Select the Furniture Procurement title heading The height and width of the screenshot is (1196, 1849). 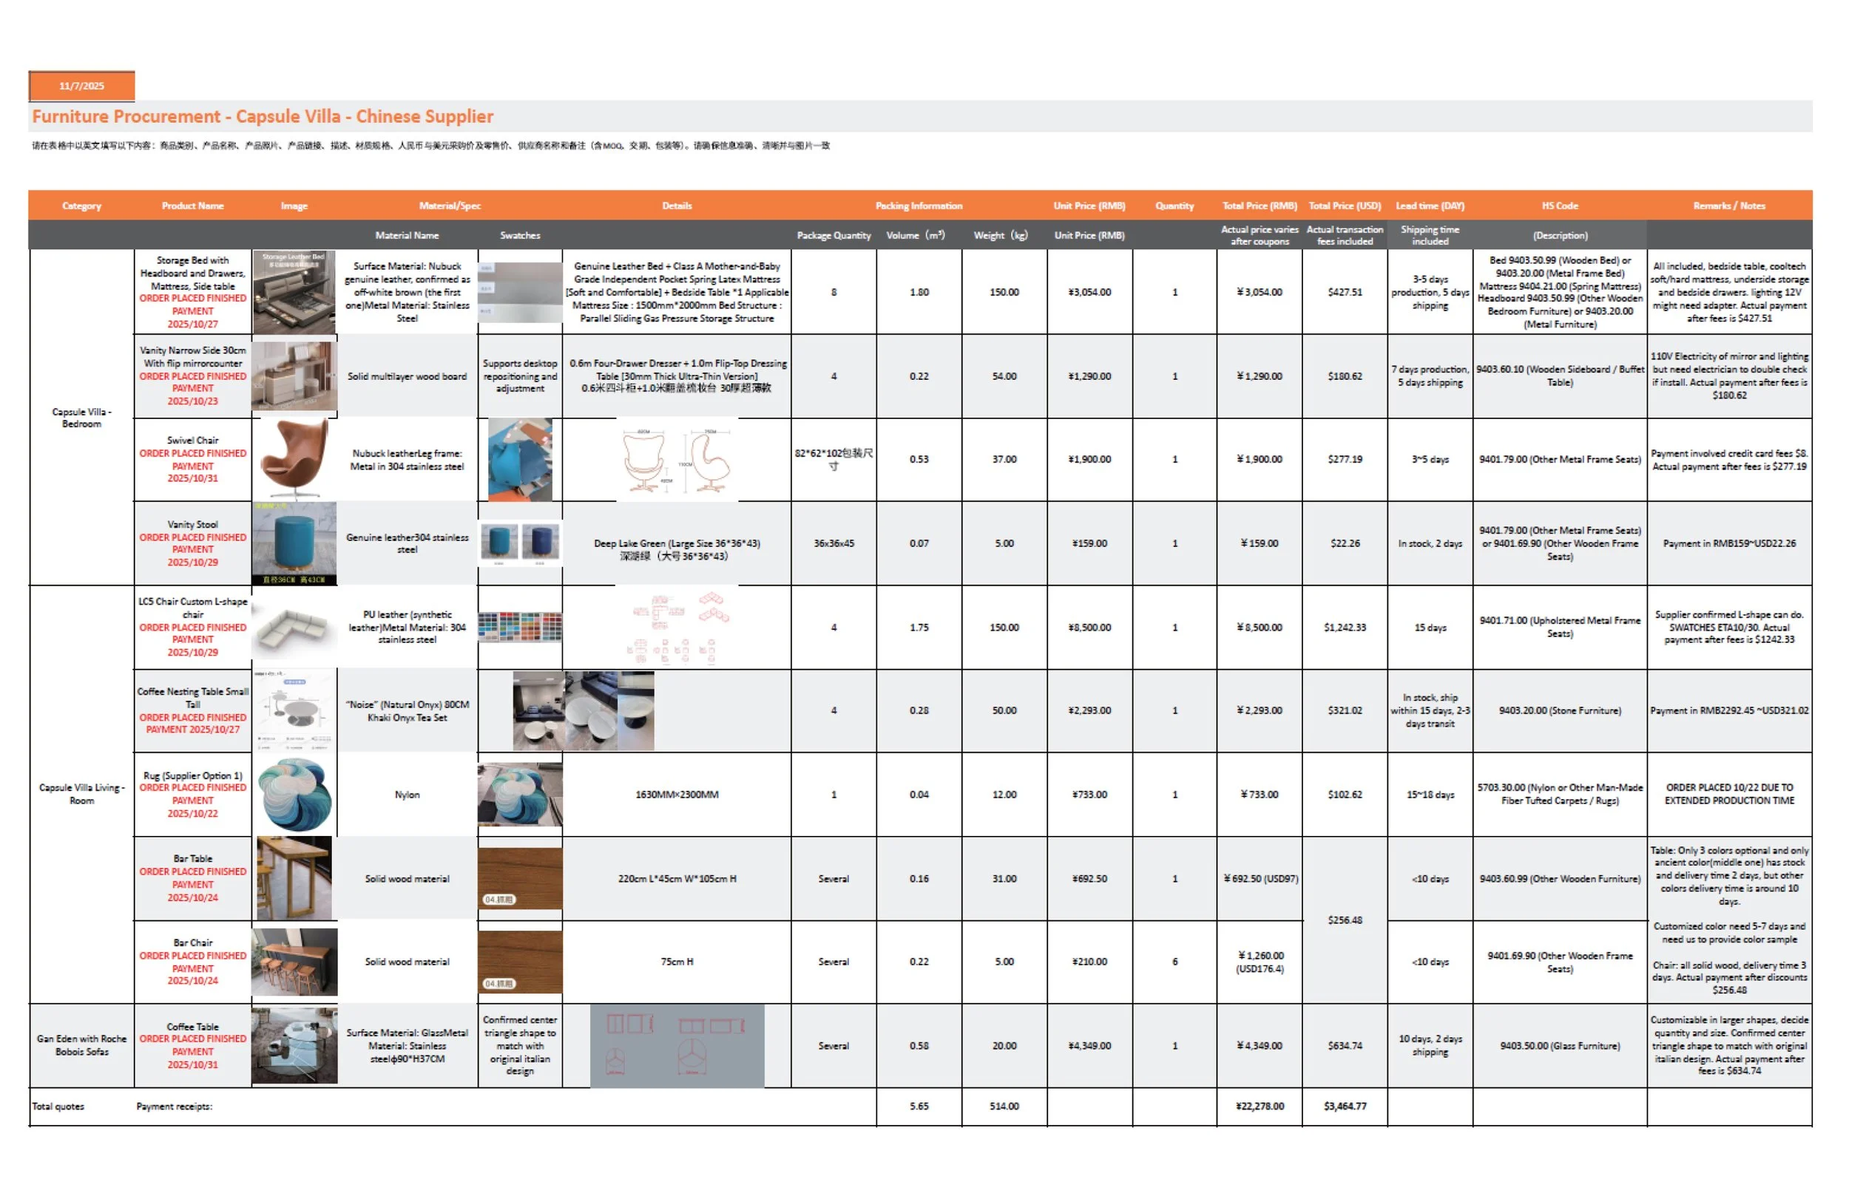pos(263,117)
